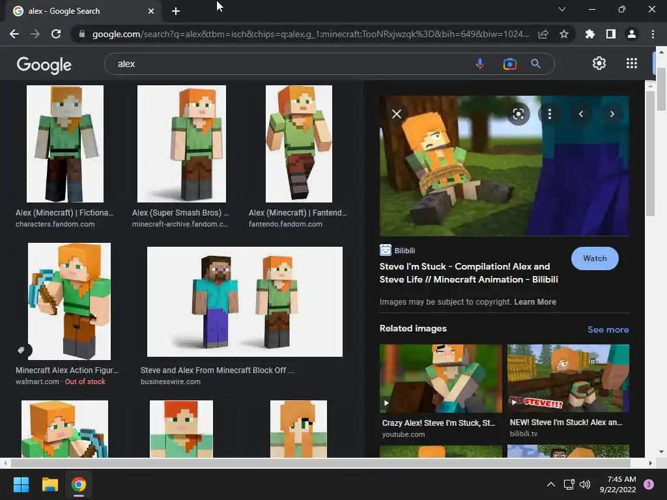
Task: Open the 'Alex (Minecraft) | Fictiona...' thumbnail
Action: pos(65,144)
